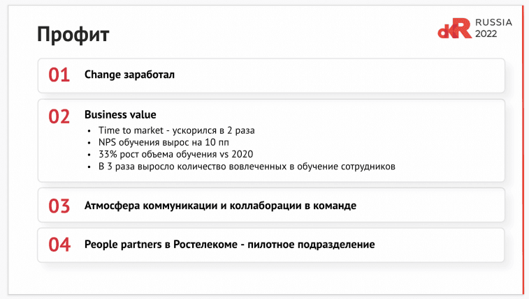The image size is (529, 299).
Task: Click the first card's empty area
Action: (349, 75)
